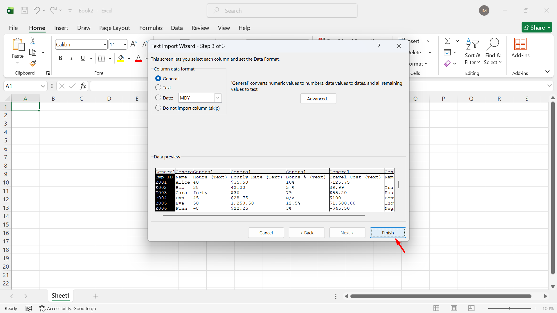This screenshot has width=557, height=313.
Task: Open Find & Select magnifier
Action: point(493,52)
